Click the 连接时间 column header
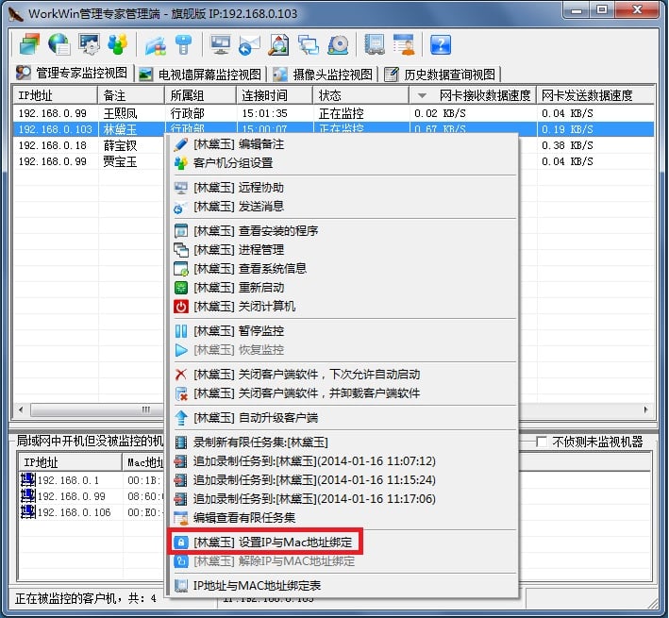The width and height of the screenshot is (669, 618). click(275, 95)
